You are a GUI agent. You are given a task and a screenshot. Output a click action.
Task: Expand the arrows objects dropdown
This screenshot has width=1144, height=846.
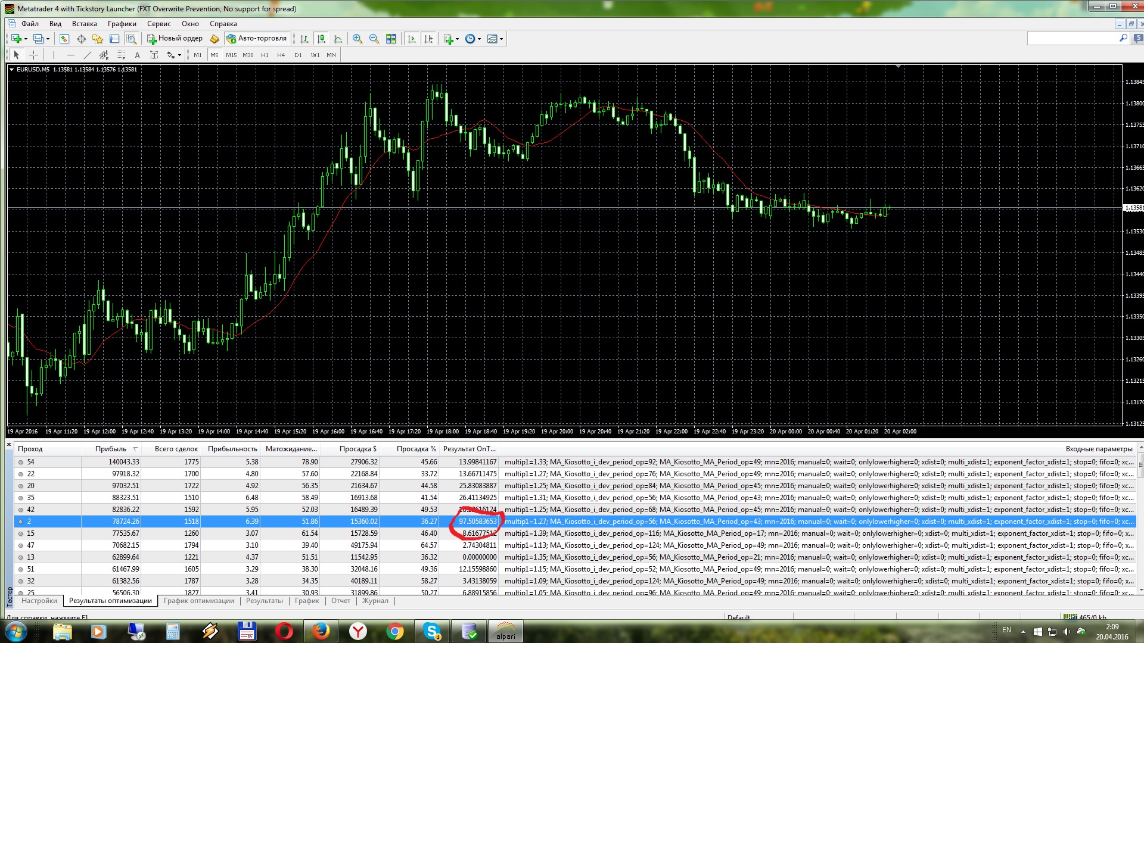(179, 55)
